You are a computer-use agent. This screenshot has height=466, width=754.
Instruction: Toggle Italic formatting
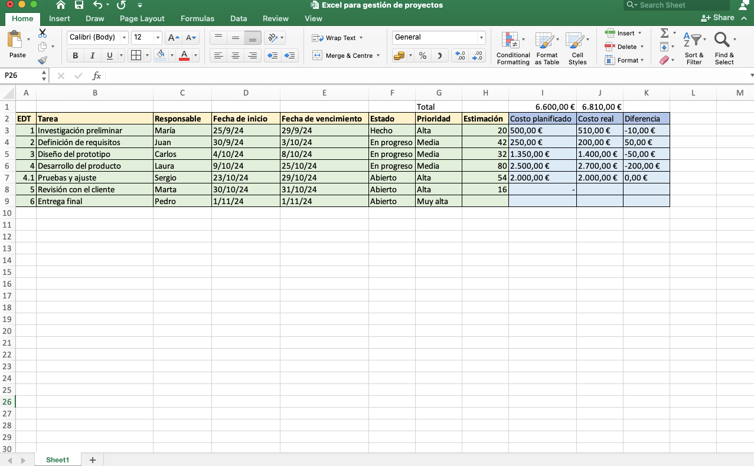[92, 55]
